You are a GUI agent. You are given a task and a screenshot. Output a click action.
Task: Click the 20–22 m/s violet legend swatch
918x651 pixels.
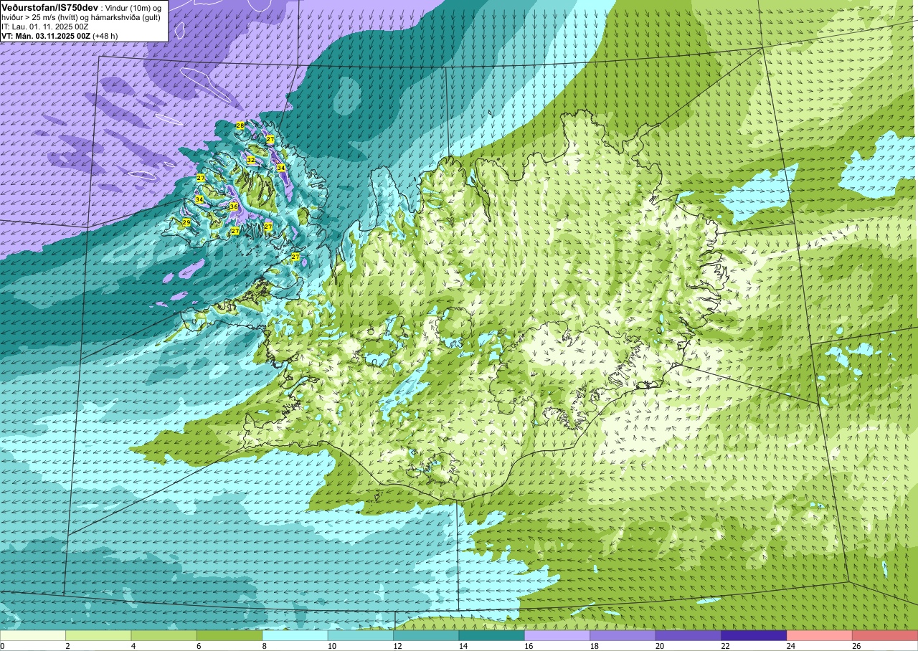point(688,635)
